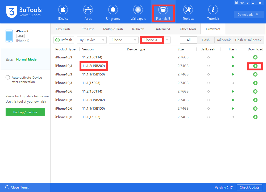Switch to the Pro Flash tab

point(88,29)
